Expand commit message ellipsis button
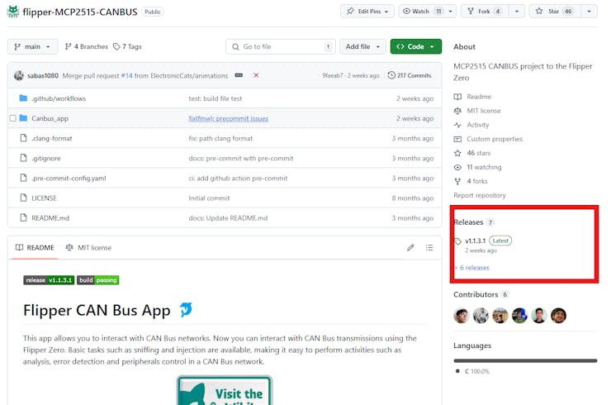Screen dimensions: 611x405 pyautogui.click(x=239, y=75)
